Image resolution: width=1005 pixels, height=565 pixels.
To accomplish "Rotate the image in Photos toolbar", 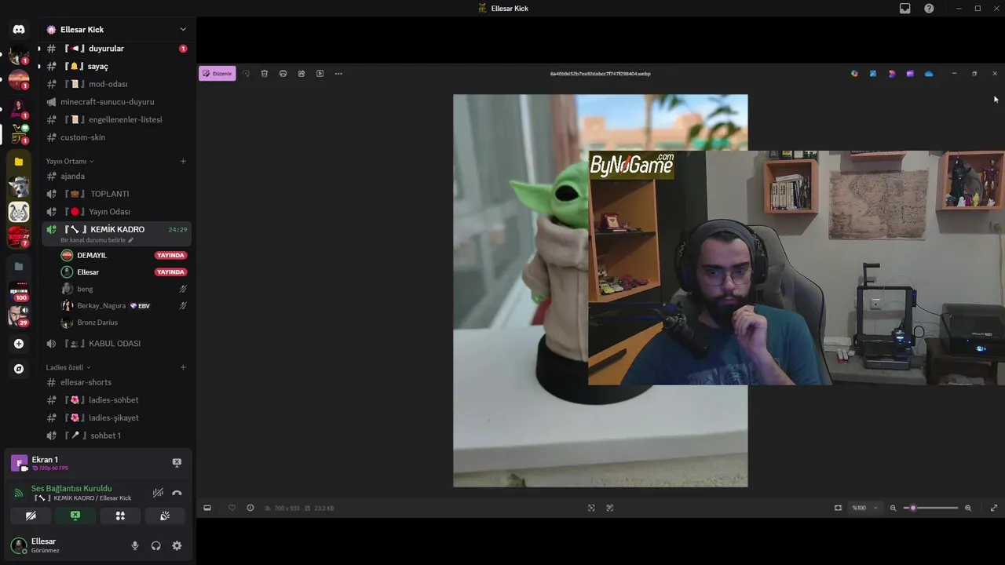I will click(x=246, y=74).
